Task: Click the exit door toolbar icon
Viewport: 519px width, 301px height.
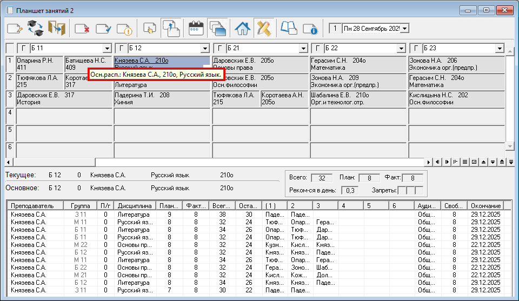Action: [x=56, y=28]
